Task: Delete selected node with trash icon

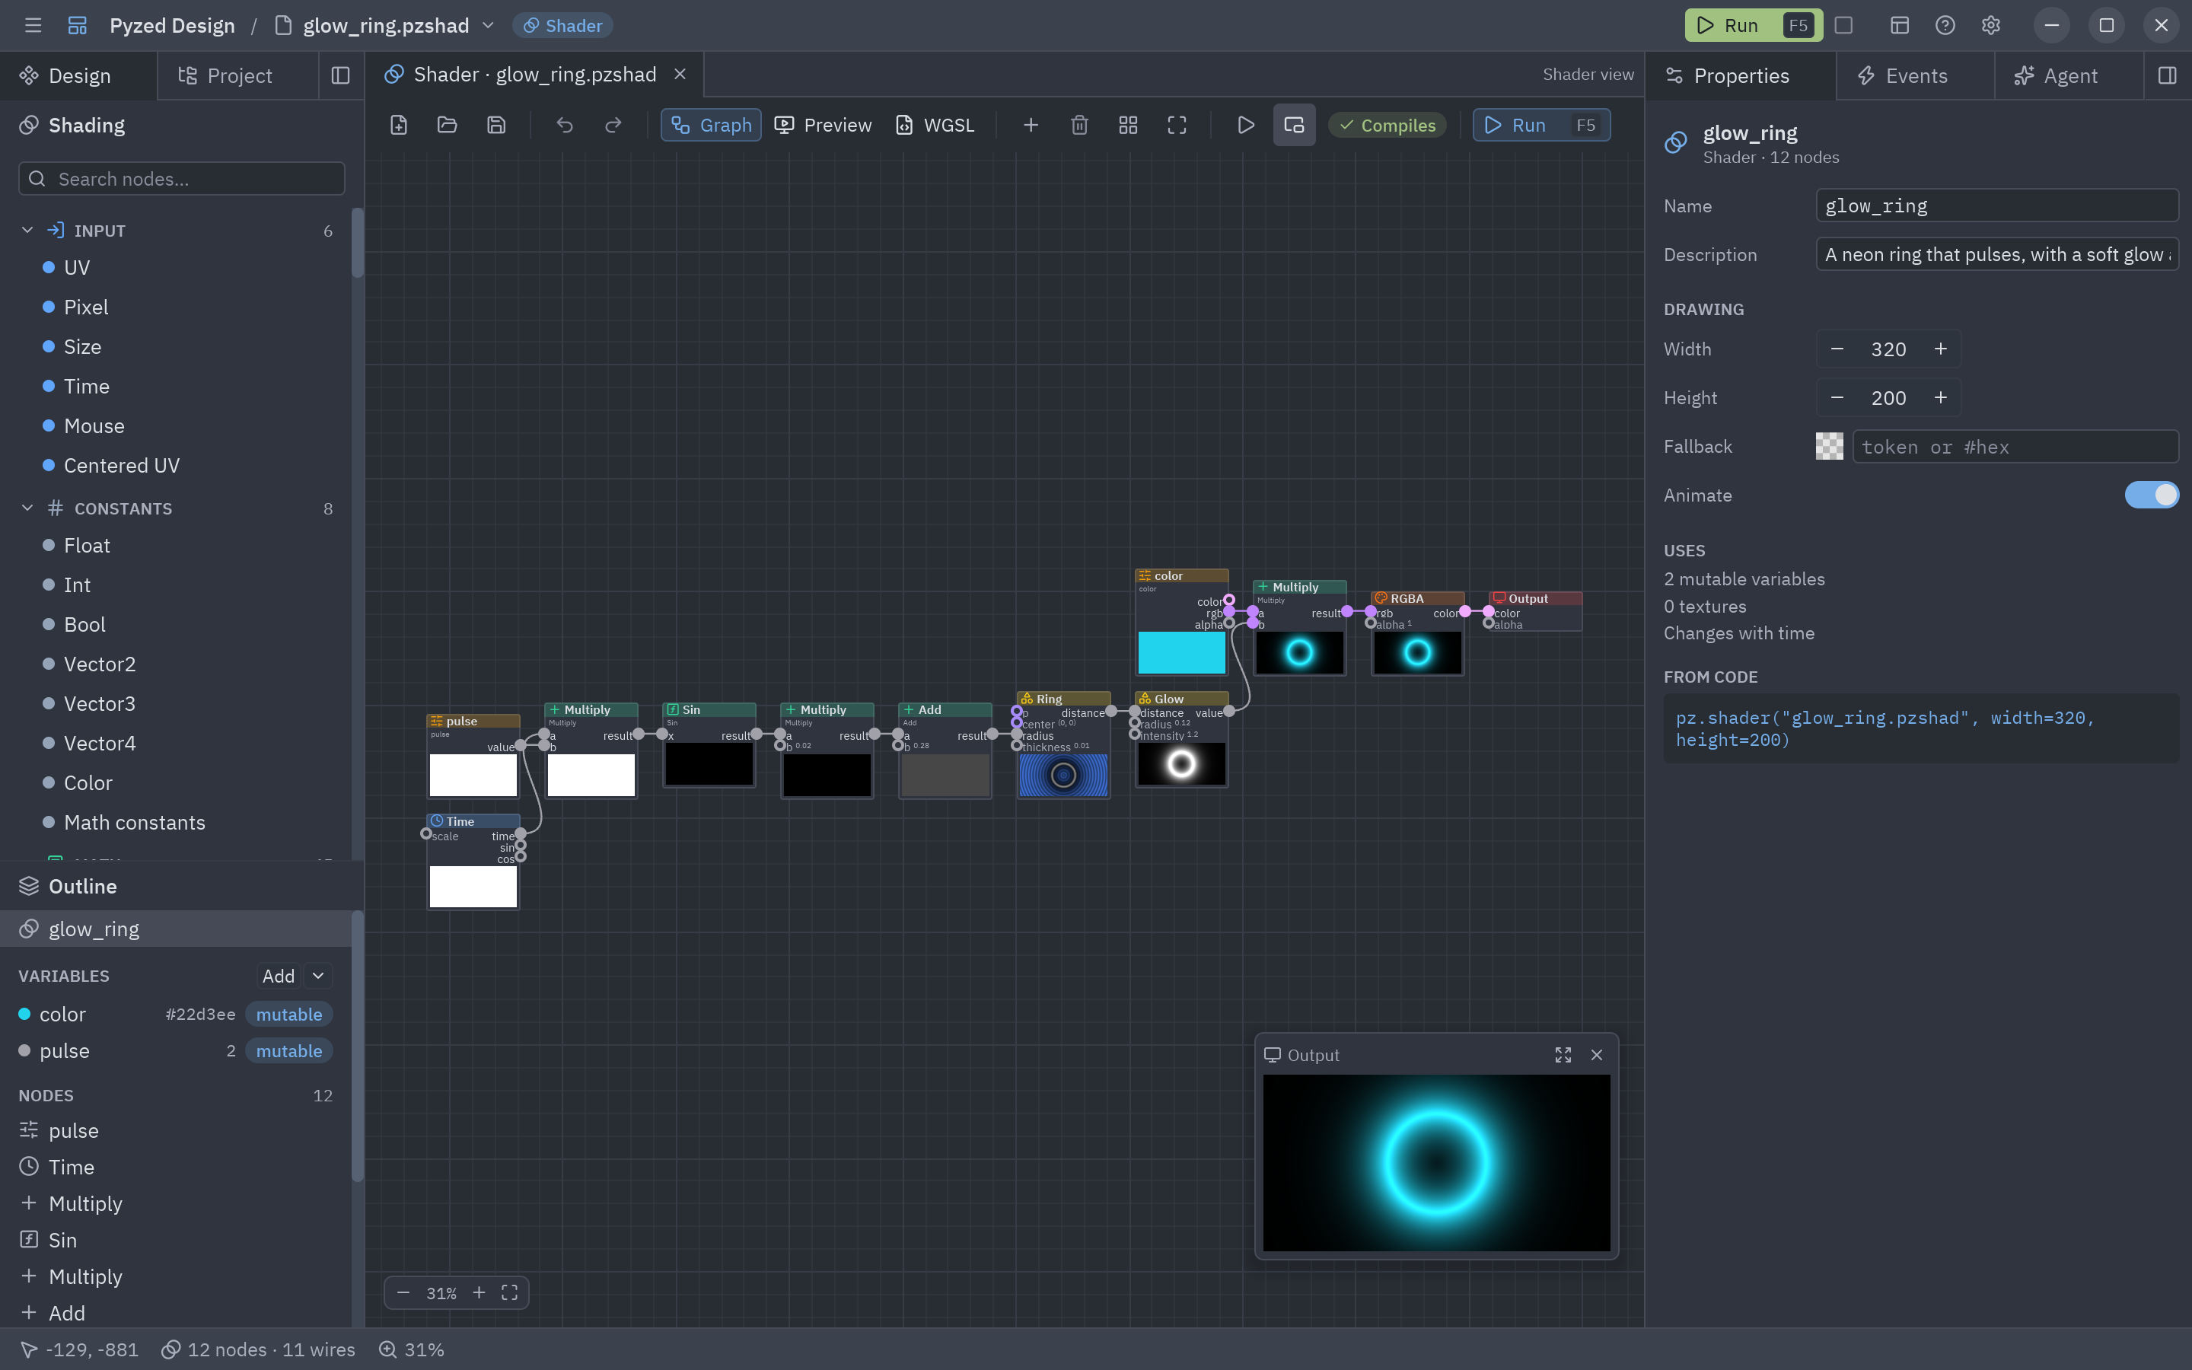Action: pyautogui.click(x=1080, y=125)
